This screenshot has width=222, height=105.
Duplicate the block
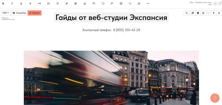(x=193, y=13)
